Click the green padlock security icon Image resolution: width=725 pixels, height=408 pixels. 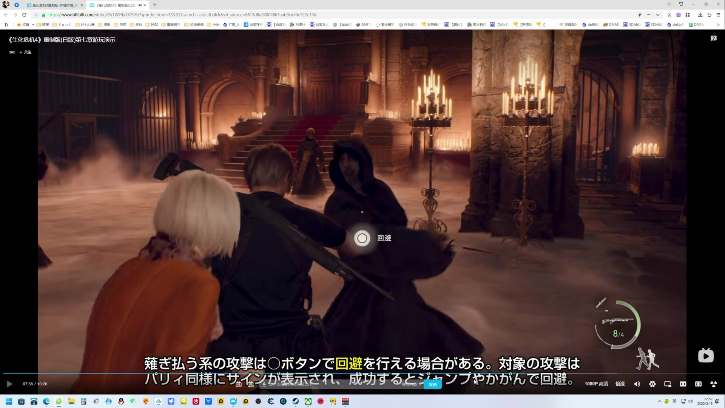[x=43, y=15]
